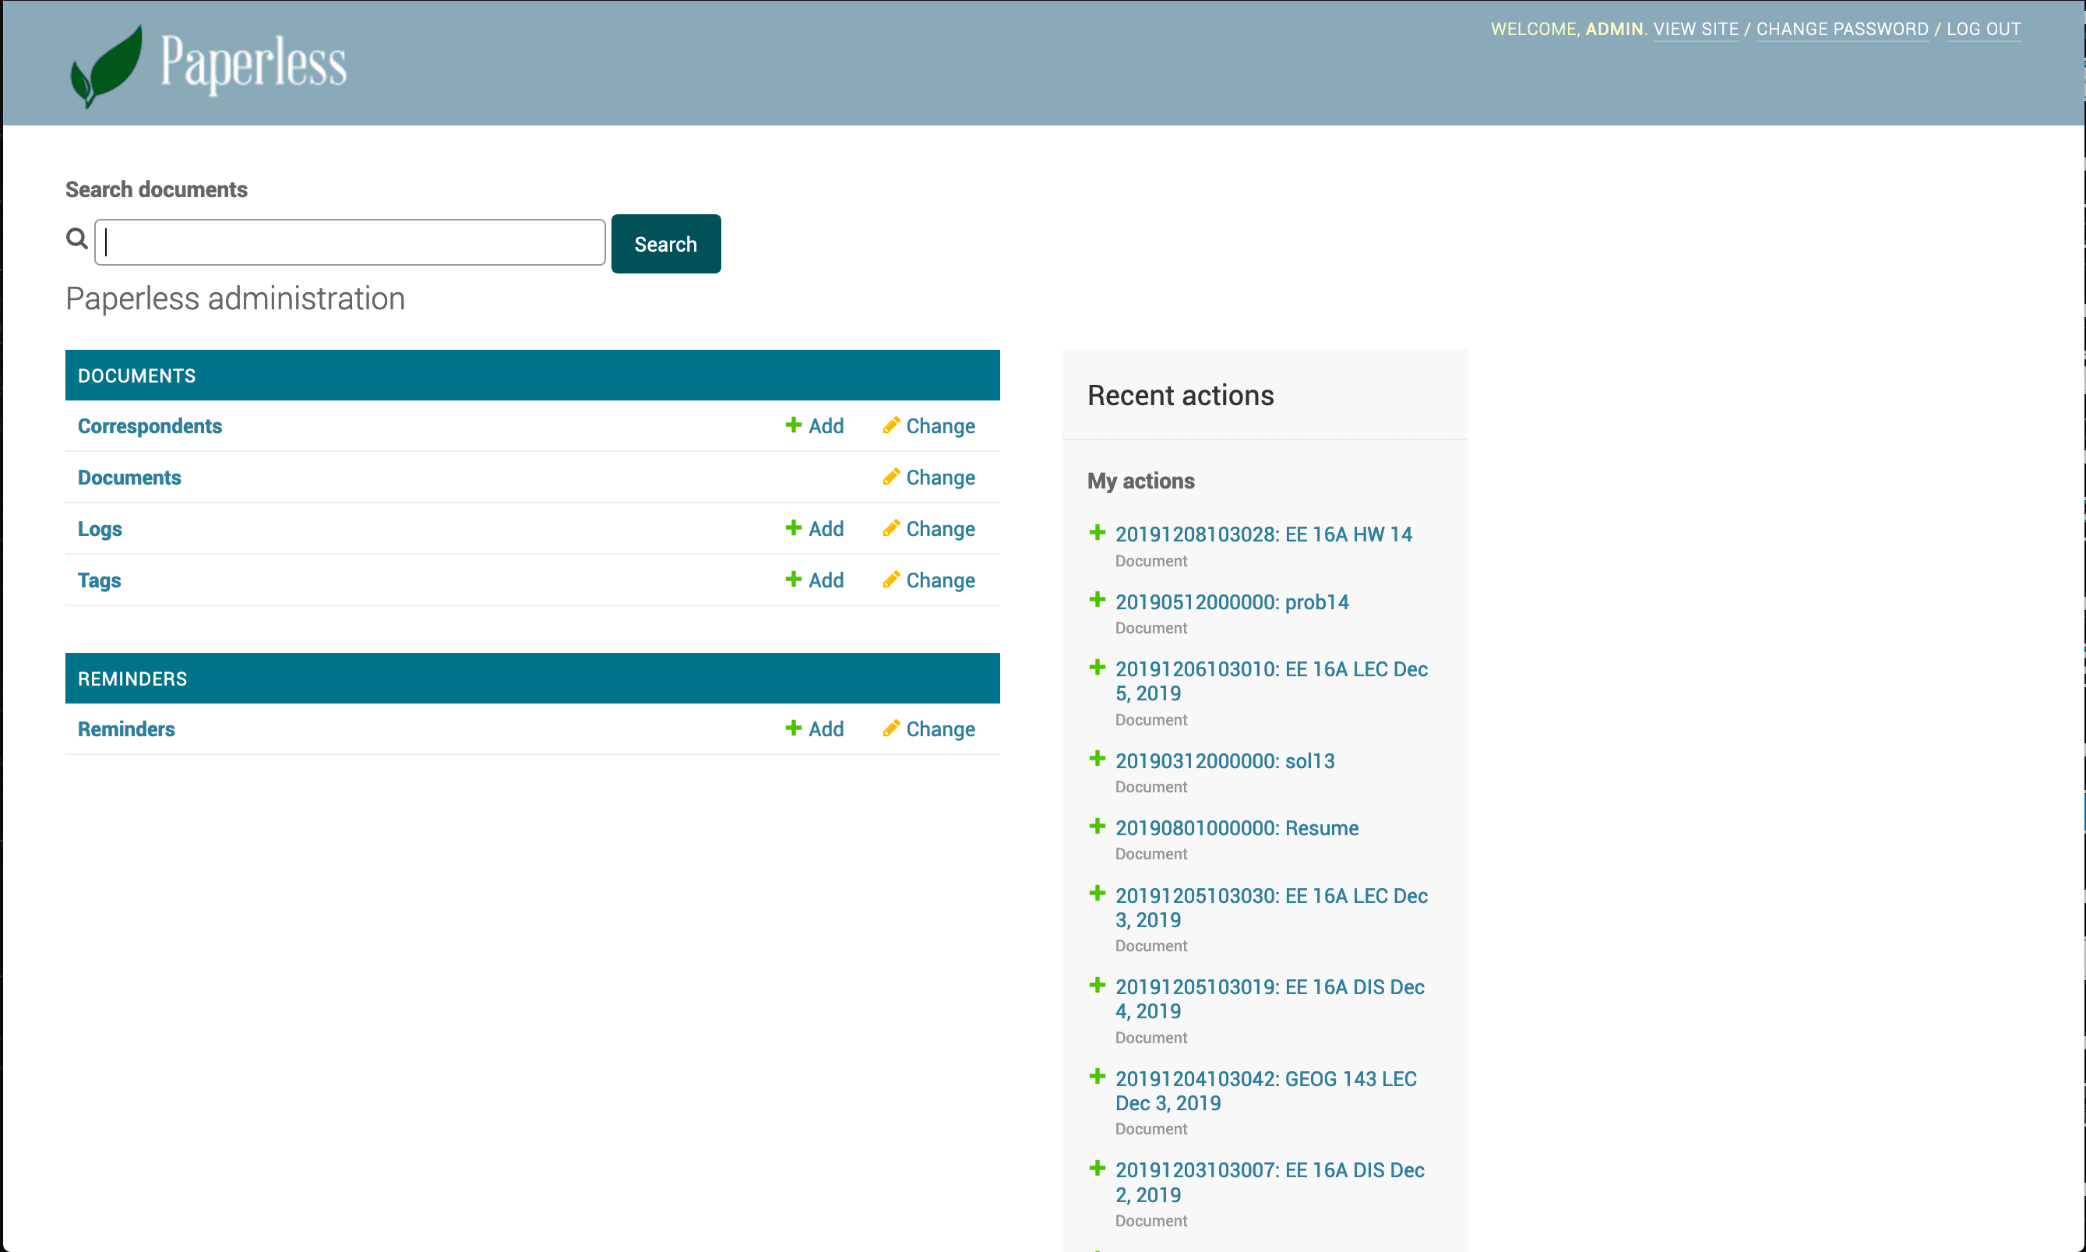Click Add text for Reminders row
Screen dimensions: 2086x1252
click(x=826, y=729)
